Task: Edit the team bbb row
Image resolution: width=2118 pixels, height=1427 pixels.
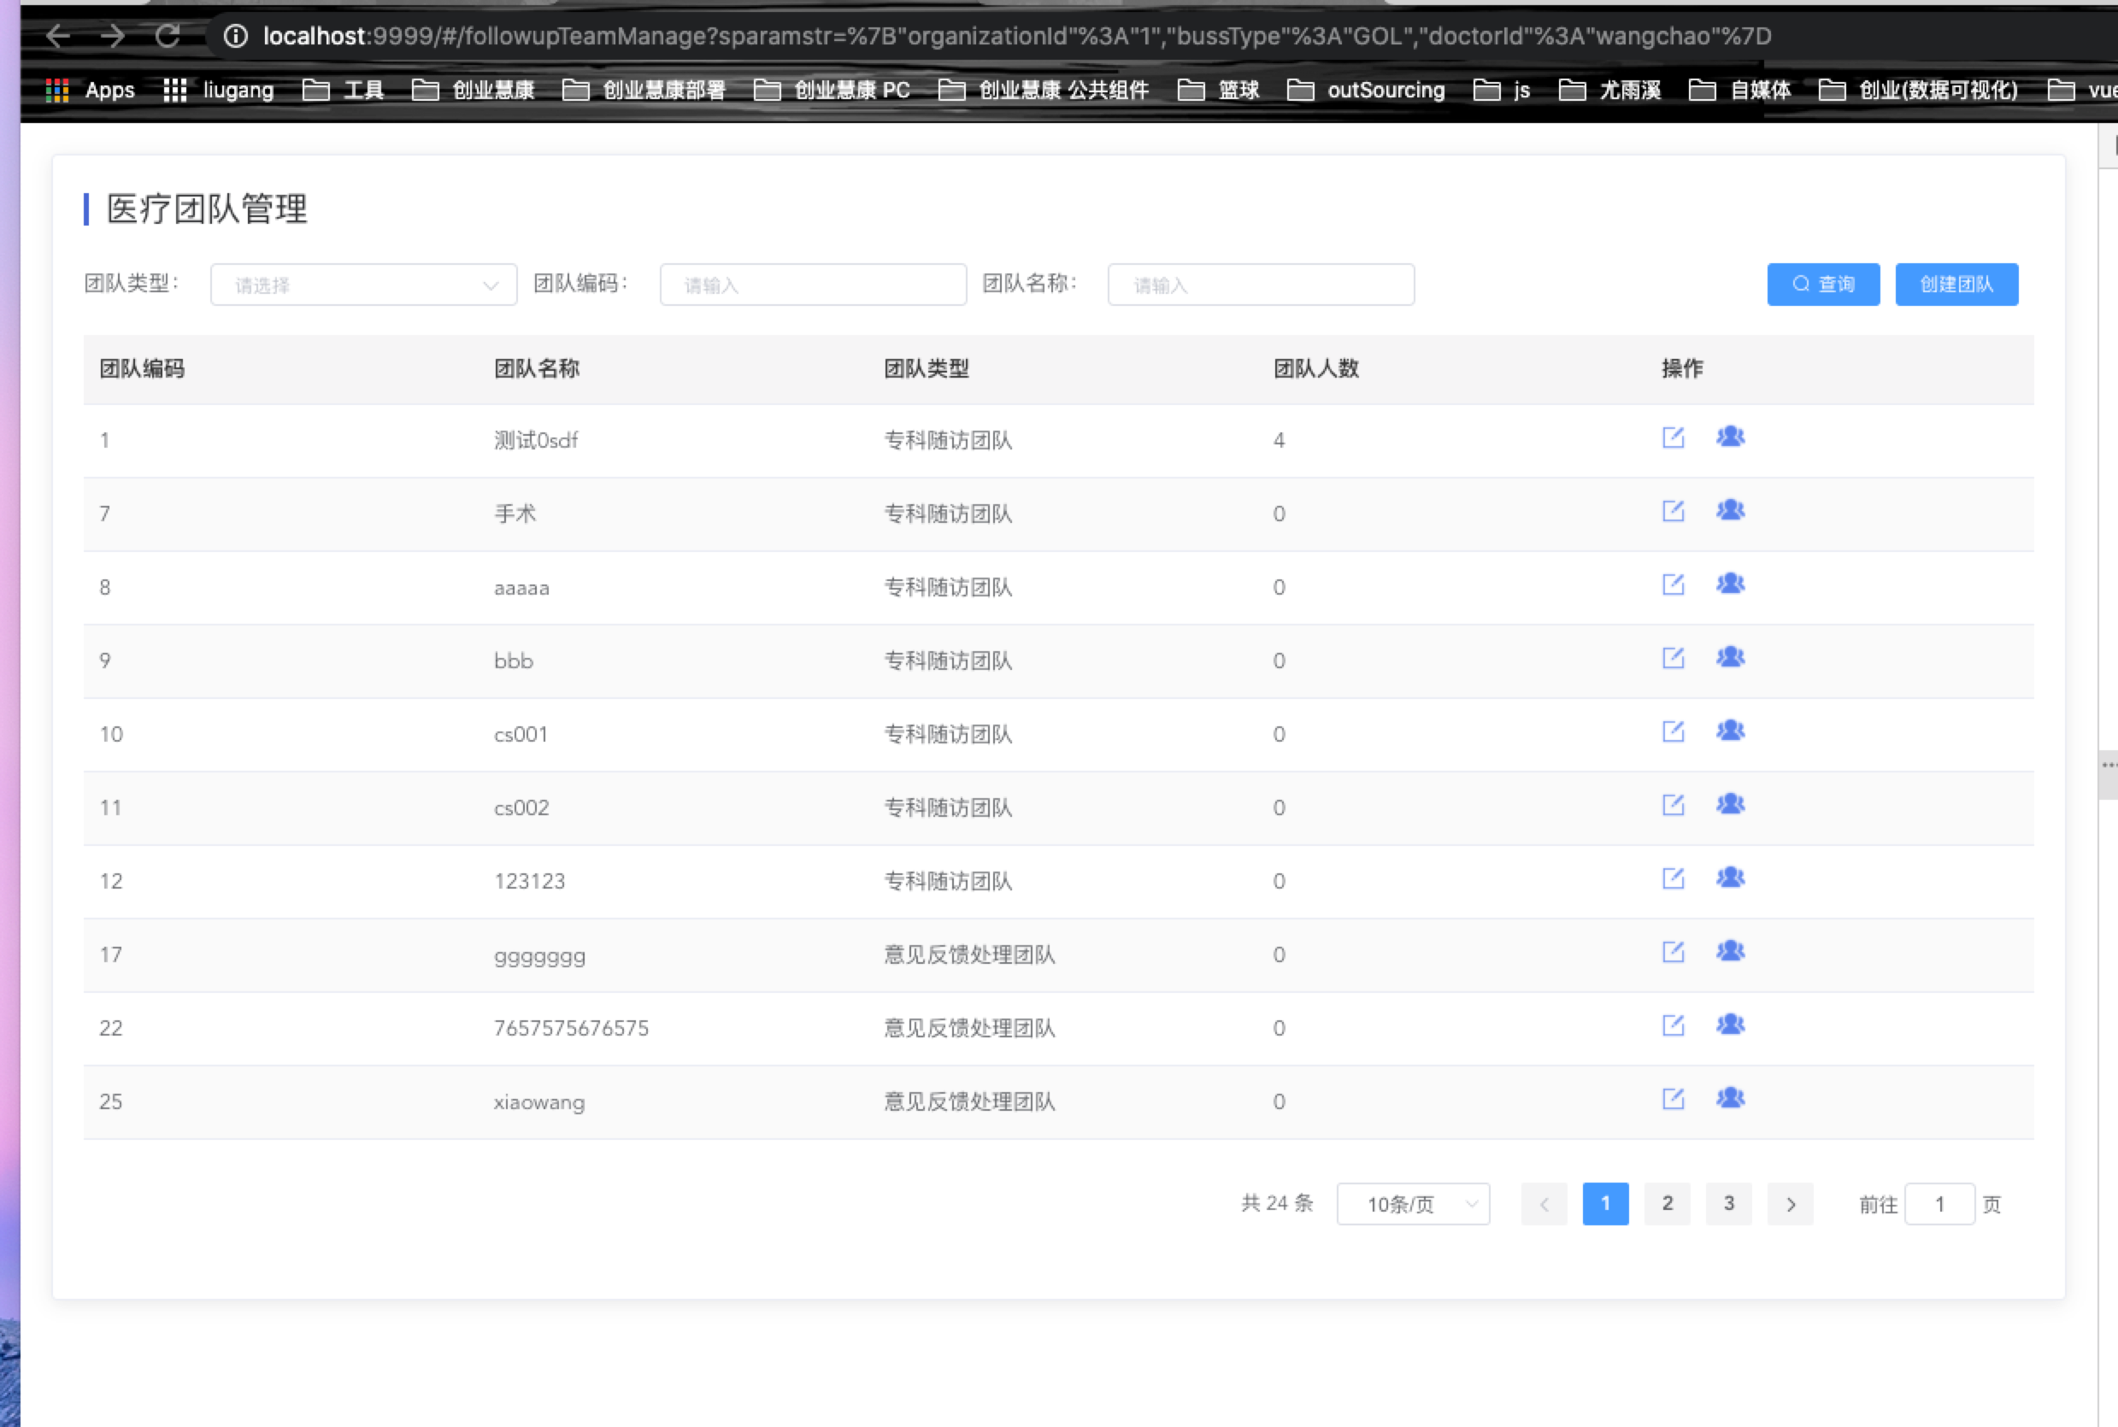Action: (x=1673, y=658)
